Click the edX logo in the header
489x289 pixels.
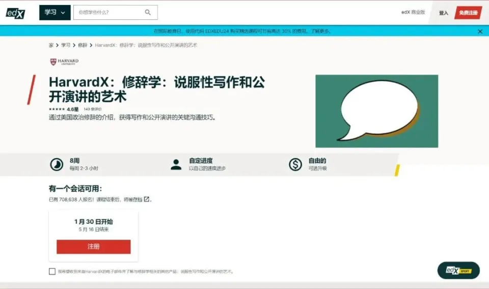15,13
